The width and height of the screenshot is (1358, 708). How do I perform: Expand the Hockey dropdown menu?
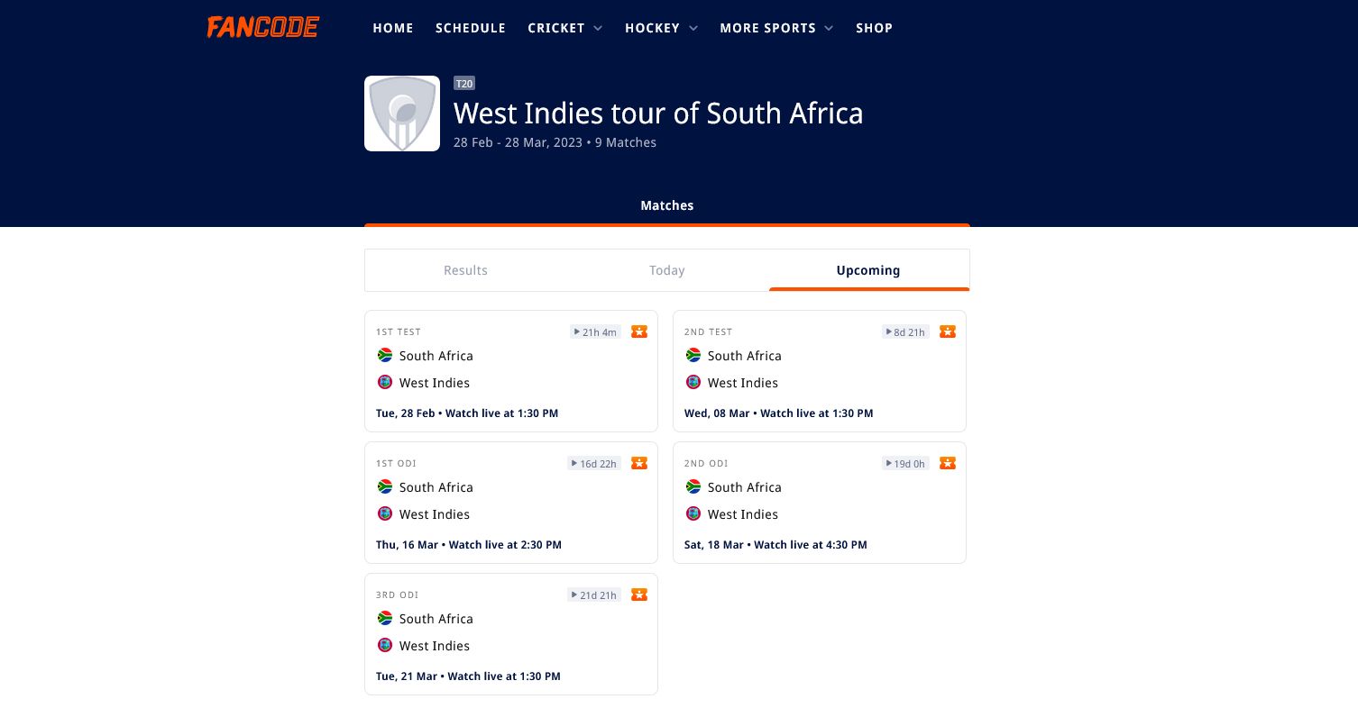pyautogui.click(x=661, y=28)
